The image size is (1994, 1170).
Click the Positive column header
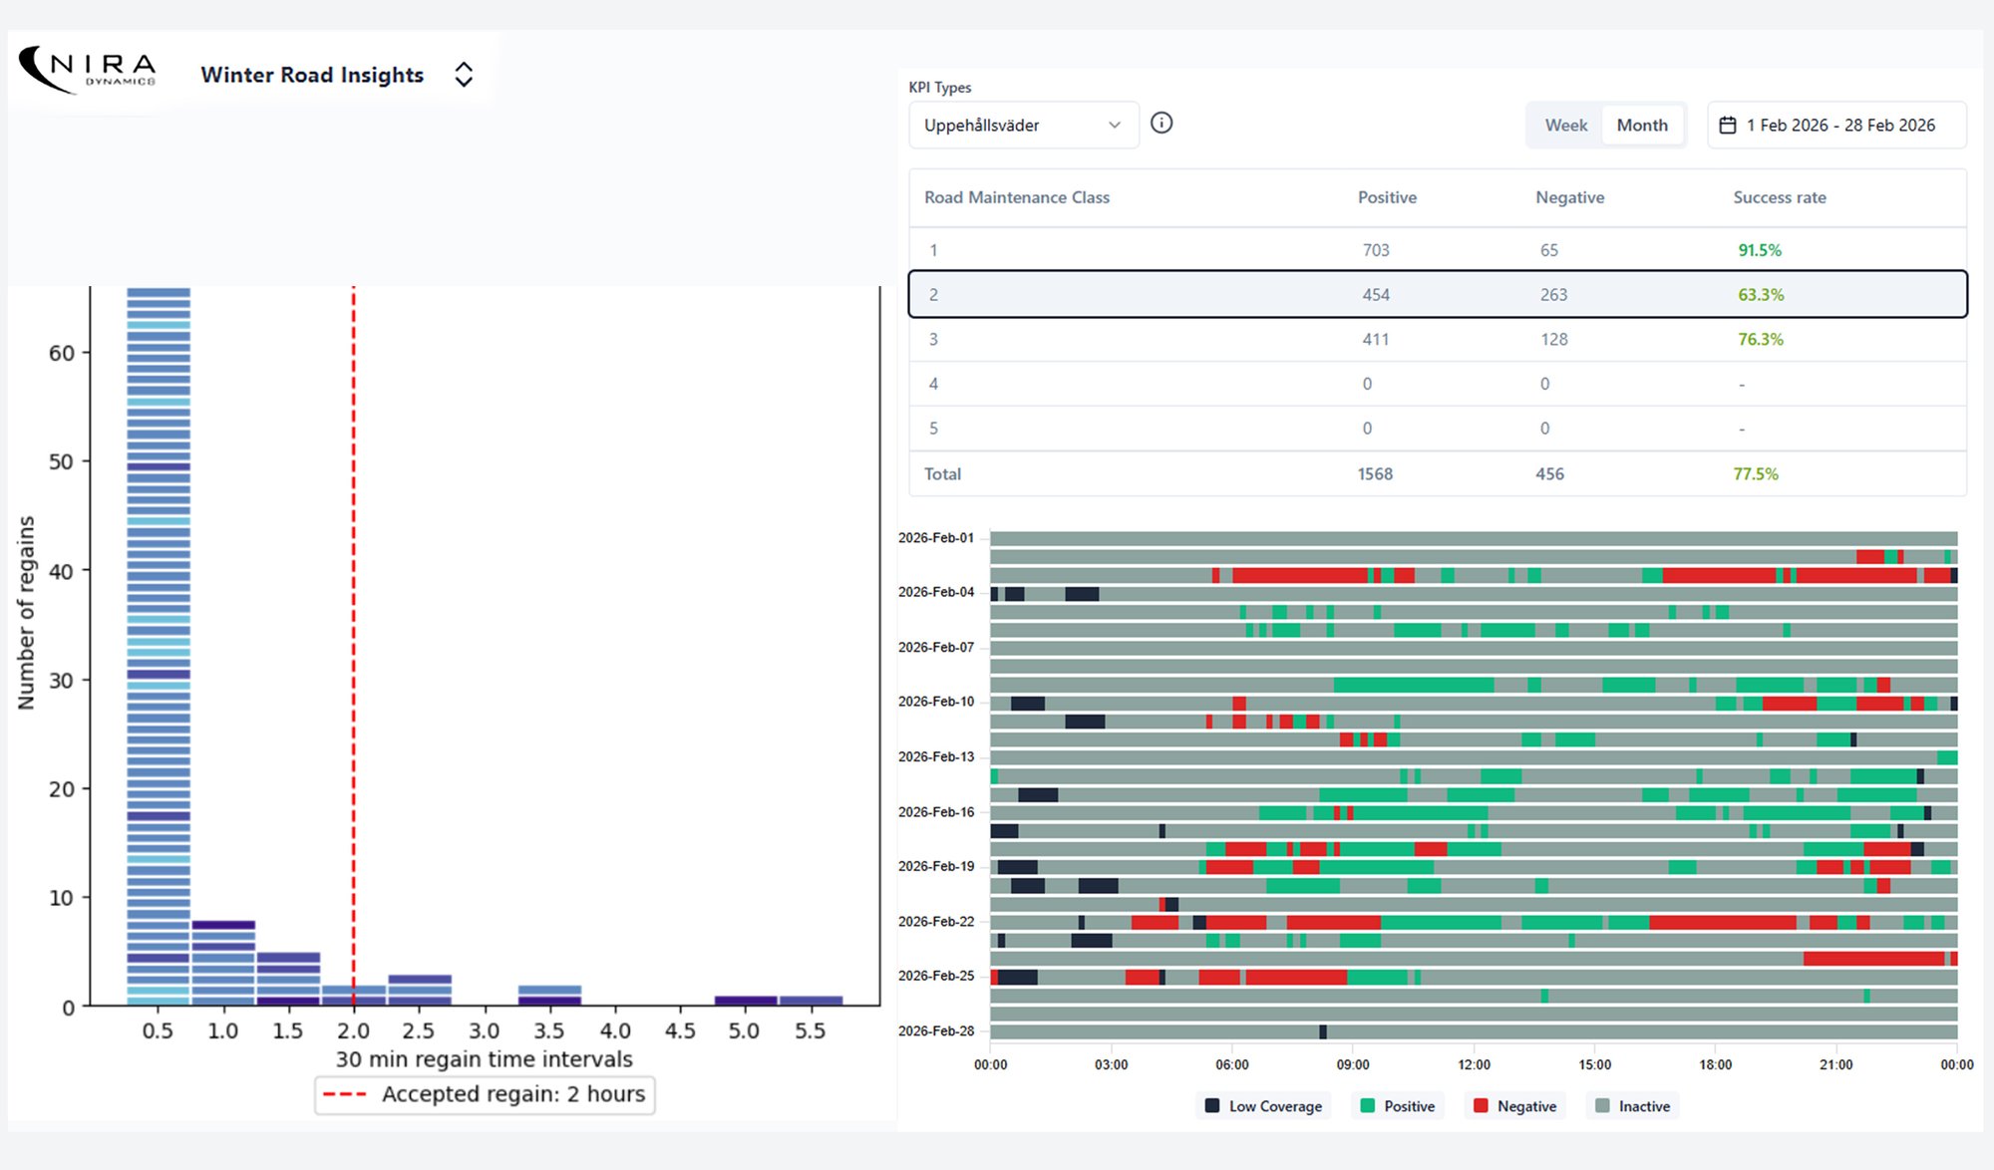(1386, 197)
